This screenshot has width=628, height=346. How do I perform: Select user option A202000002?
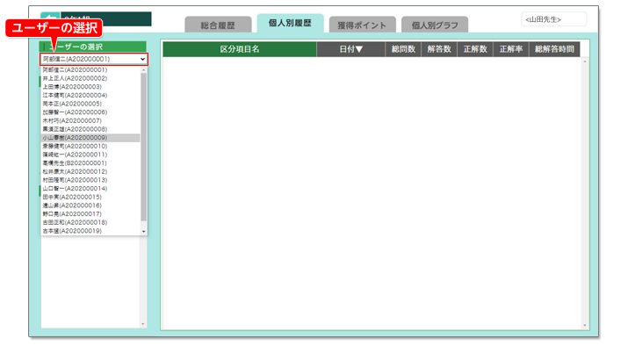(x=90, y=78)
